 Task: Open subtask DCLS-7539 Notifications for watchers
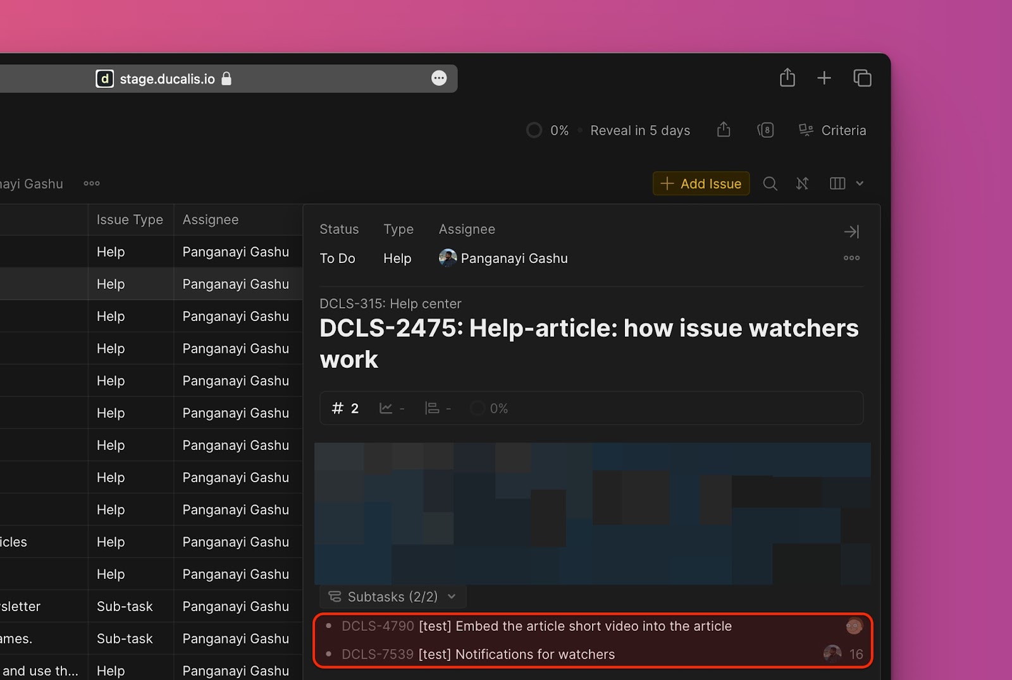pos(478,654)
